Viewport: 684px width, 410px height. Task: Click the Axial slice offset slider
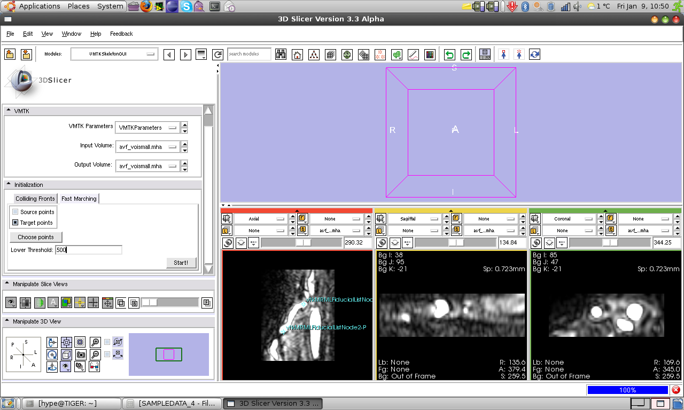[x=301, y=243]
